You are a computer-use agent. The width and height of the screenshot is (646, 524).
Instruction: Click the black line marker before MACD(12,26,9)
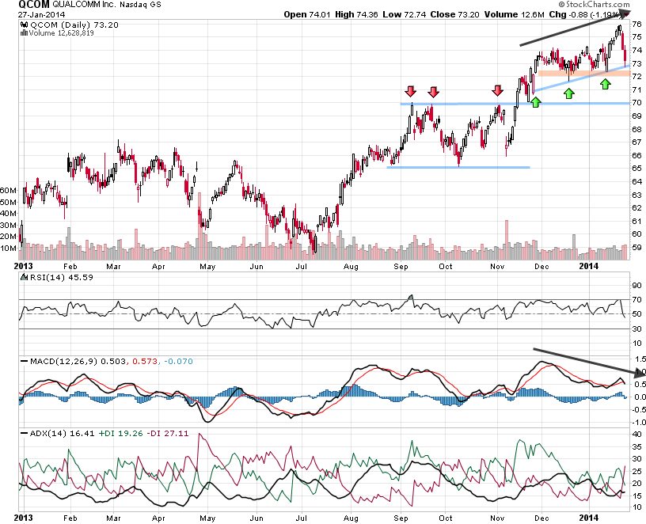click(x=25, y=361)
